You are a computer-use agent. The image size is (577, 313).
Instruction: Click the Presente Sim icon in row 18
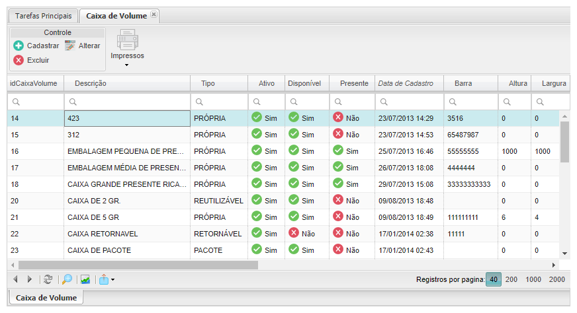click(x=338, y=184)
